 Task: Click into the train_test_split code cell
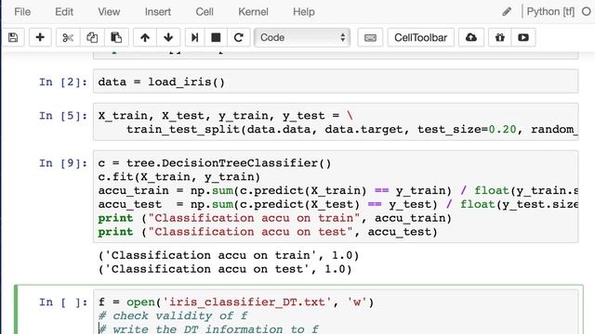(x=336, y=122)
